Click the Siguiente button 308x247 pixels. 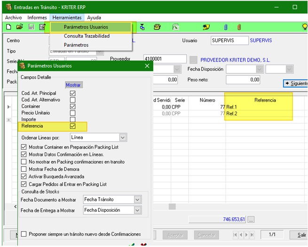point(296,83)
